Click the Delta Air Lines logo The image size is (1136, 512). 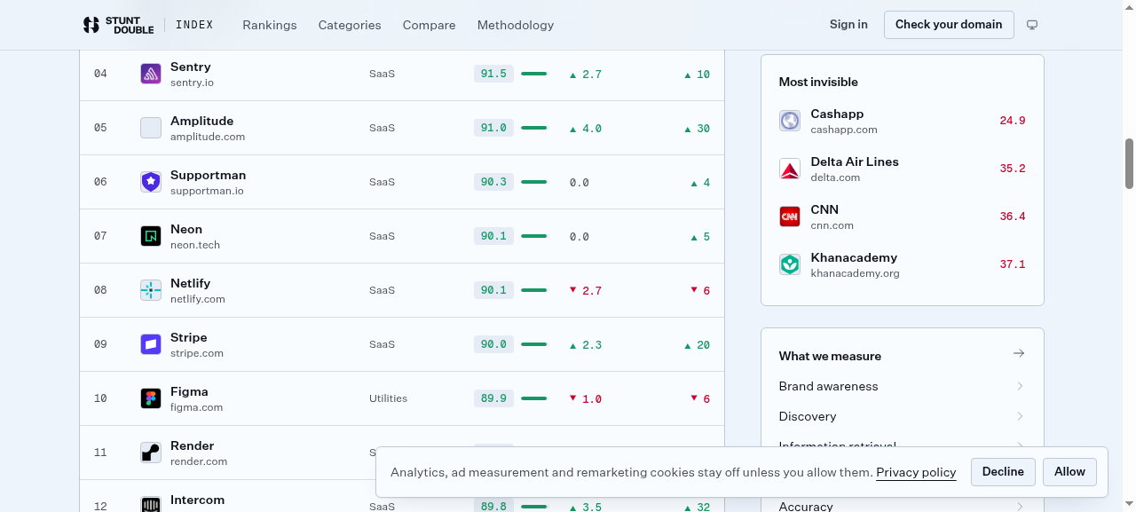(x=790, y=169)
